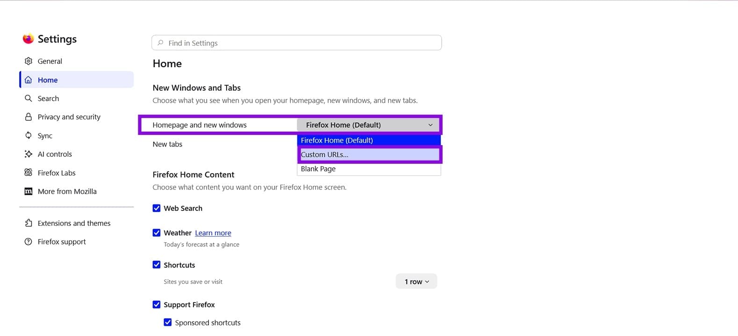Click the Sync arrows icon
738x336 pixels.
click(29, 135)
